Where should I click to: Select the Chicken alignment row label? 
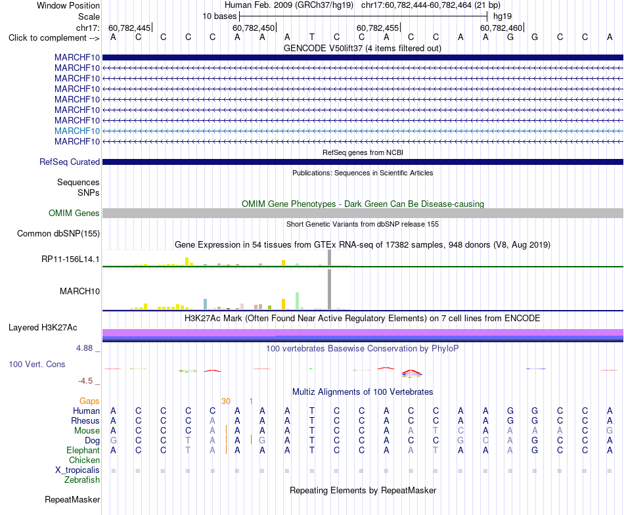[84, 460]
